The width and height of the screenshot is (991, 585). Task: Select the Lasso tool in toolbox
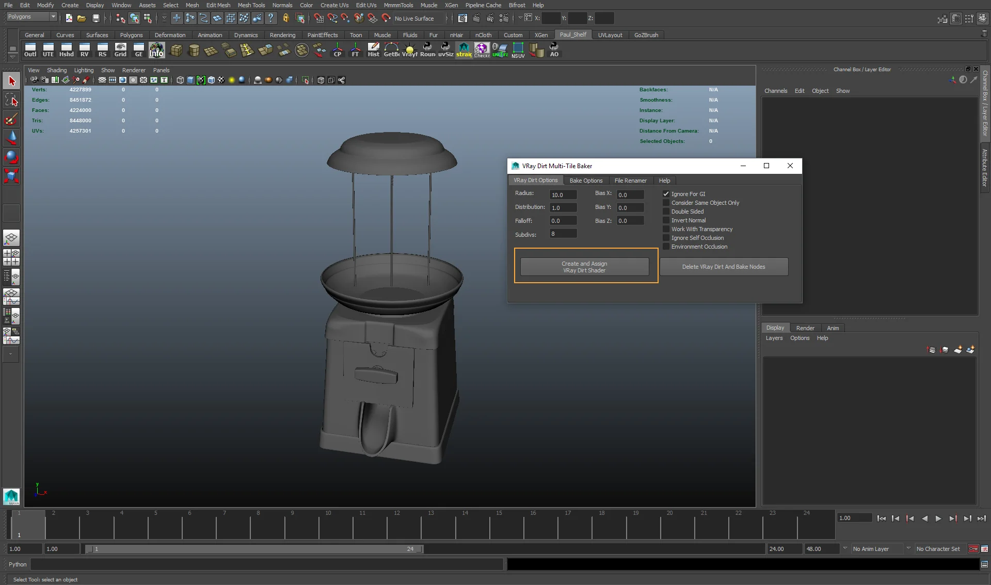point(11,100)
